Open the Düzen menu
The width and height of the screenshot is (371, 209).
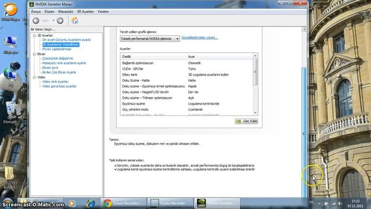pyautogui.click(x=49, y=12)
